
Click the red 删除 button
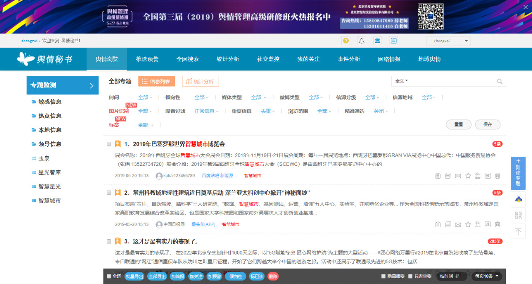point(273,276)
